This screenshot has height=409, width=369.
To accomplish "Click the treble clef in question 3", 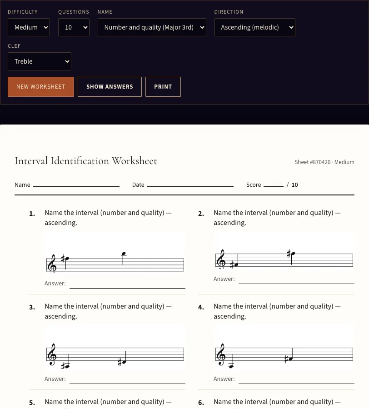I will coord(52,354).
